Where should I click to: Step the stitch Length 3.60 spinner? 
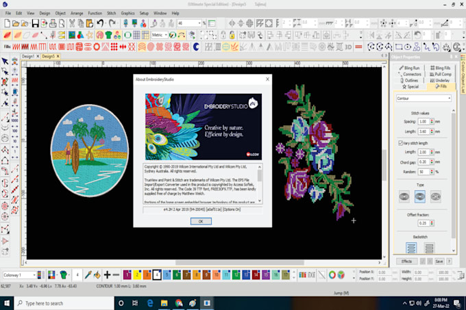[432, 131]
